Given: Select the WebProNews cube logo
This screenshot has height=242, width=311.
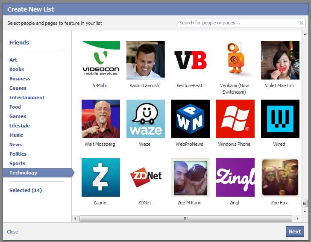Looking at the screenshot, I should (191, 119).
